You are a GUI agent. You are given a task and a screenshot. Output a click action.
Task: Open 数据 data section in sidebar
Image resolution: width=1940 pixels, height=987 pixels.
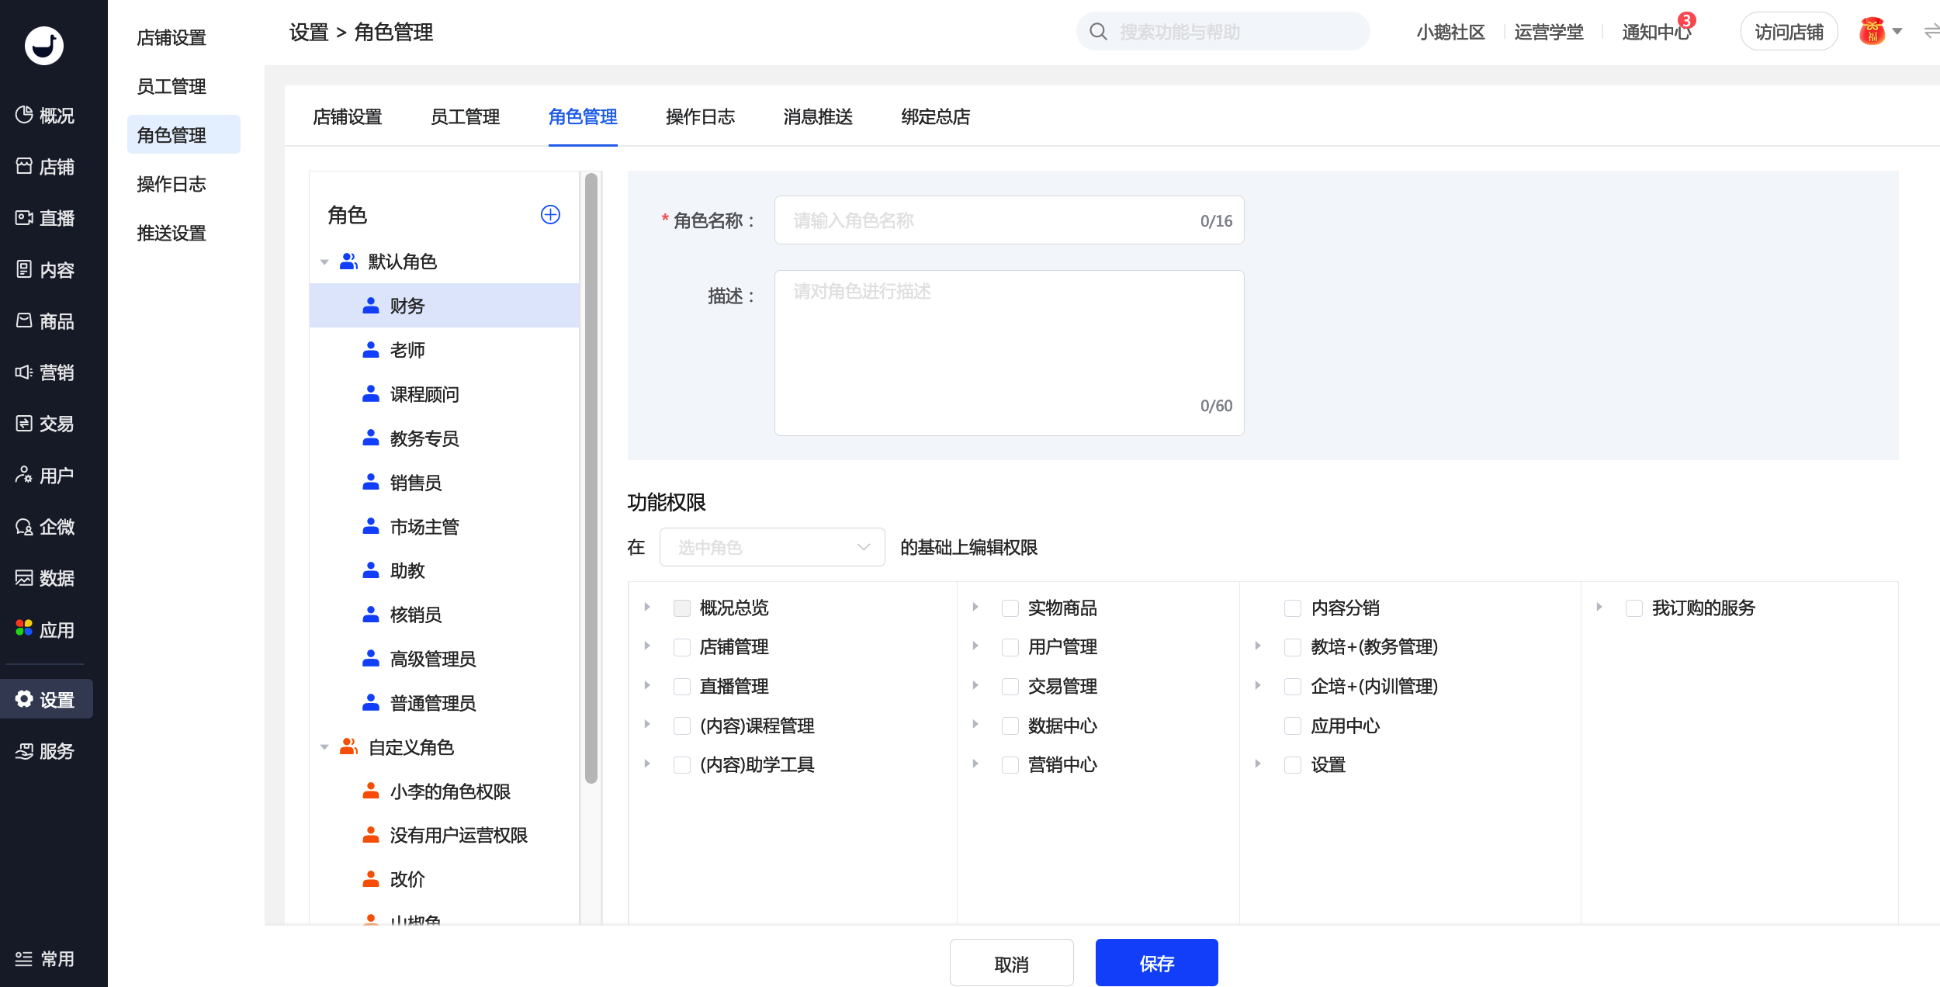click(x=46, y=578)
